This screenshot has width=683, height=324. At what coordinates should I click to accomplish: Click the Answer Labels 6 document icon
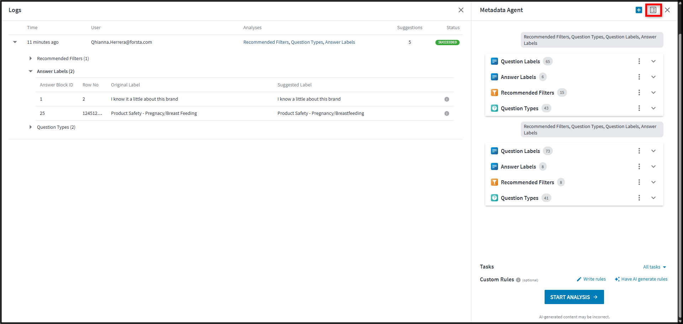click(494, 77)
